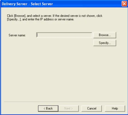Image resolution: width=128 pixels, height=115 pixels.
Task: Open Help for Select Server
Action: 115,108
